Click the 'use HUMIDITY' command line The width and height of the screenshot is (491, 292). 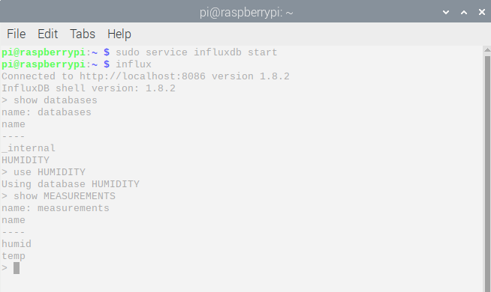pos(44,172)
